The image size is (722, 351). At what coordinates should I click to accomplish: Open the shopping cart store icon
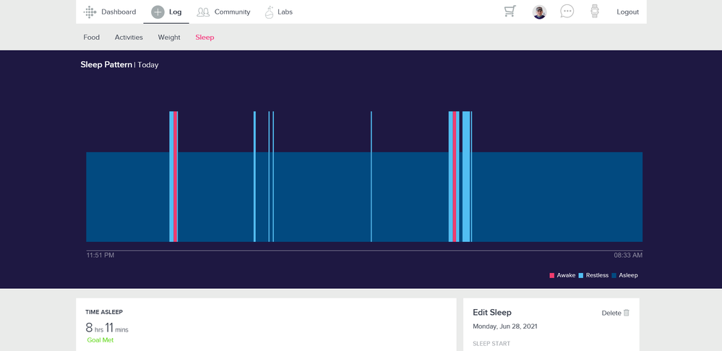510,12
